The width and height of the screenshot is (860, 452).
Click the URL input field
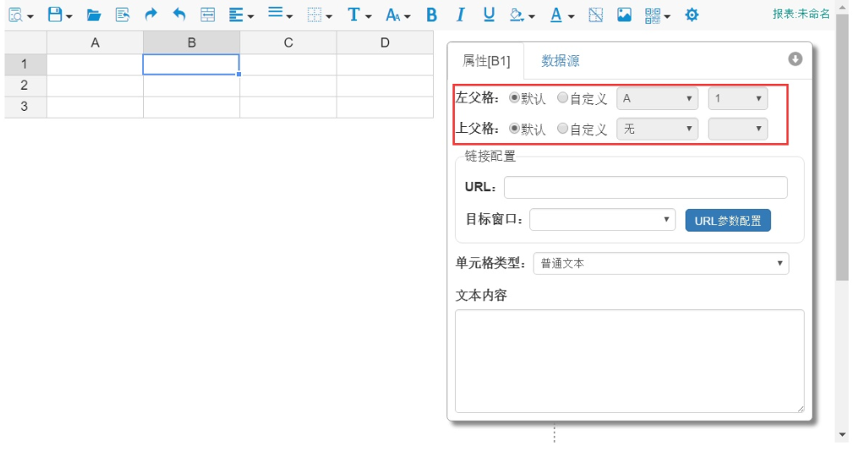point(645,187)
